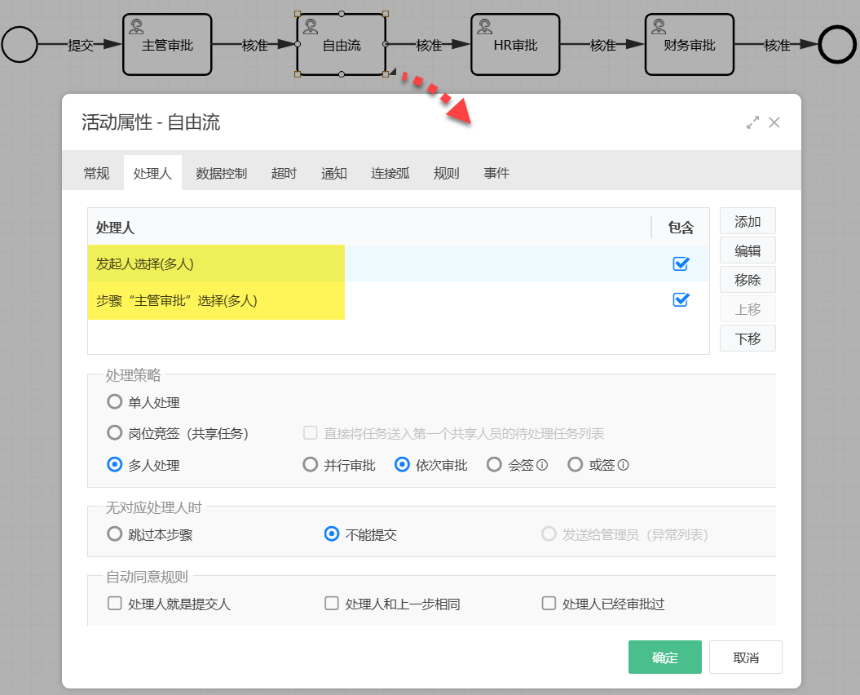Click the workflow end circle
860x695 pixels.
[836, 45]
